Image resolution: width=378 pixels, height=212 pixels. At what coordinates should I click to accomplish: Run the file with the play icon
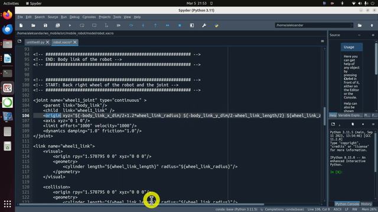[70, 25]
